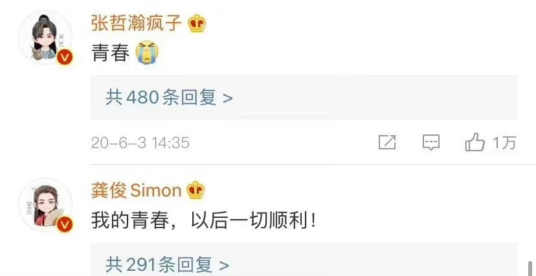Open 龚俊 Simon profile avatar
Image resolution: width=536 pixels, height=276 pixels.
45,205
